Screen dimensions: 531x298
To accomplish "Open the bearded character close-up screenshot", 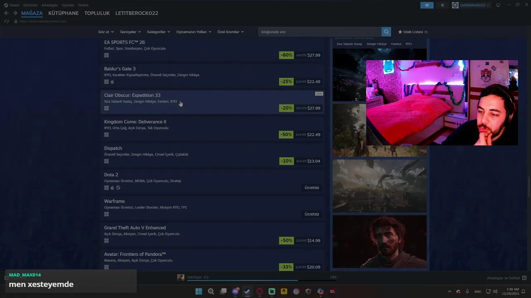I will coord(380,242).
